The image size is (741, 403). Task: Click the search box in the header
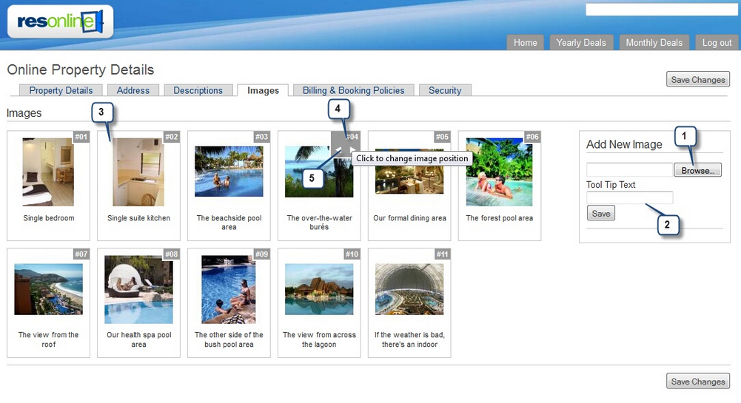[661, 10]
